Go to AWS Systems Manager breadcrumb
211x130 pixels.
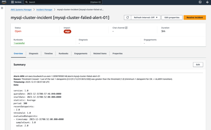21,9
